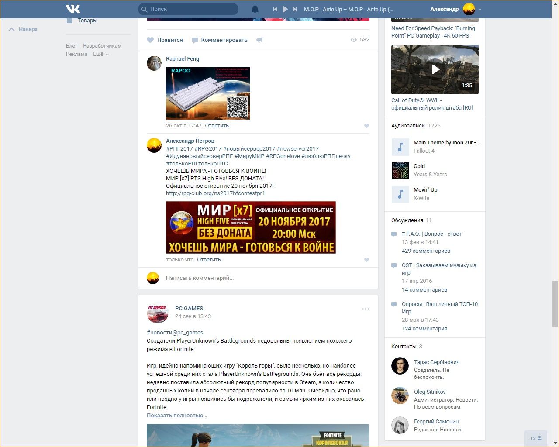
Task: Like the post with Нравится
Action: click(165, 40)
